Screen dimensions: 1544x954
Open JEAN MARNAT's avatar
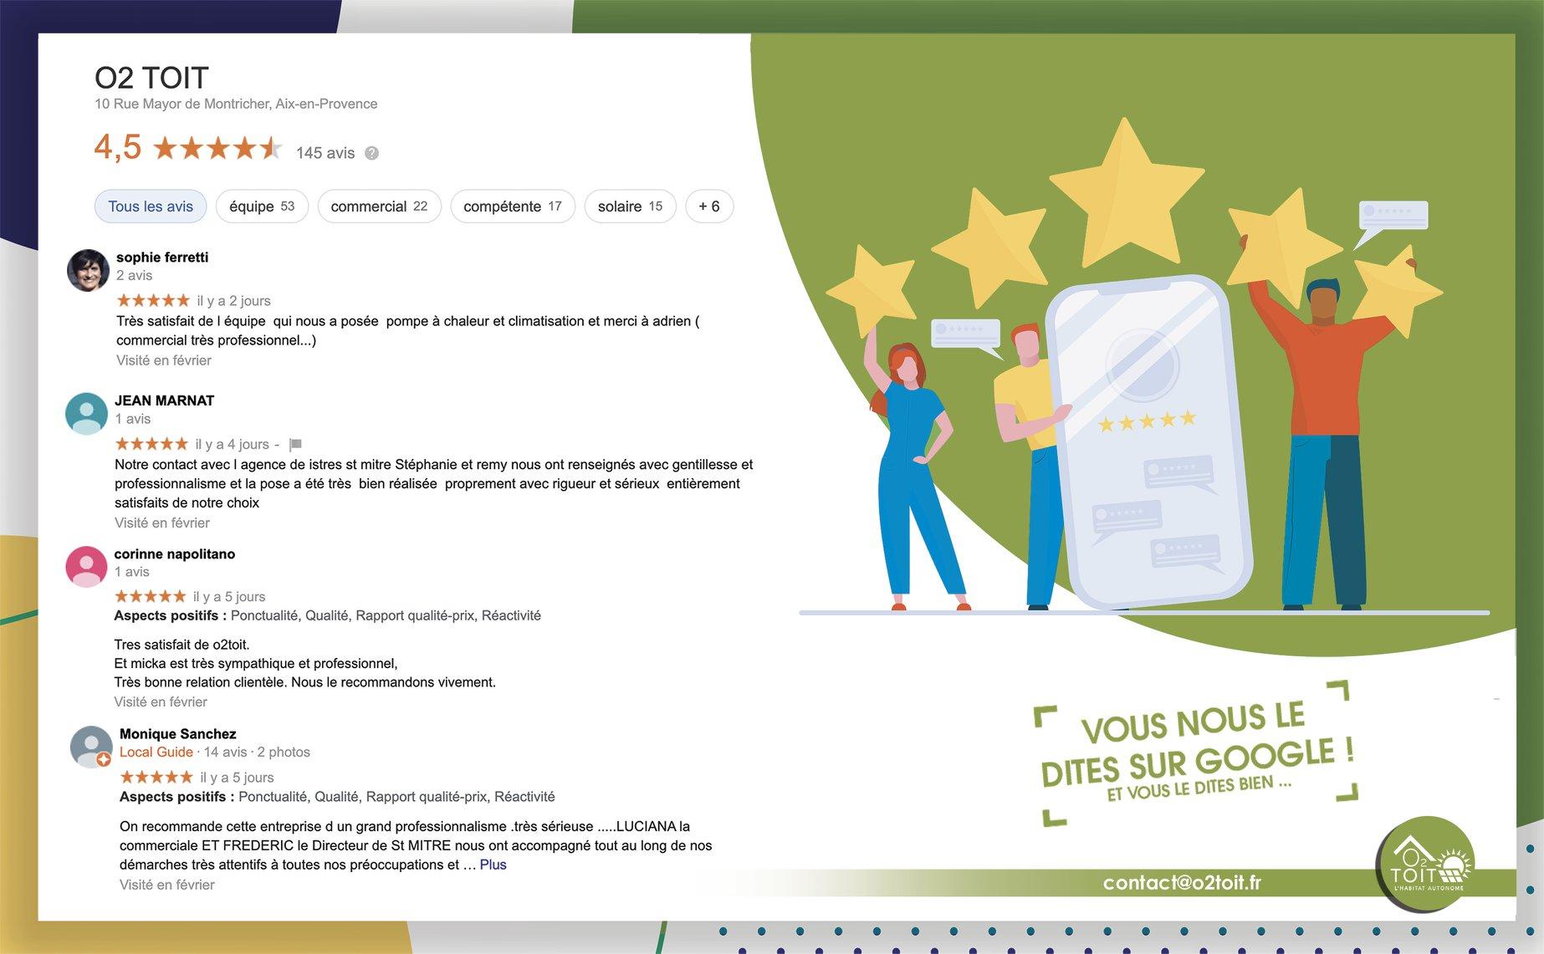(86, 414)
